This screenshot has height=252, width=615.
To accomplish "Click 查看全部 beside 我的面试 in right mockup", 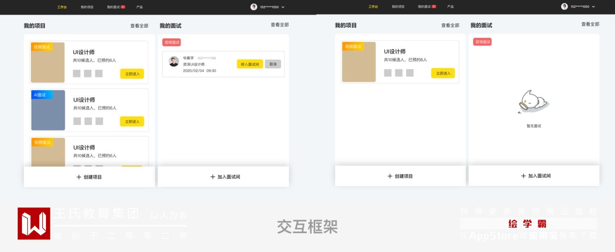I will pyautogui.click(x=590, y=25).
